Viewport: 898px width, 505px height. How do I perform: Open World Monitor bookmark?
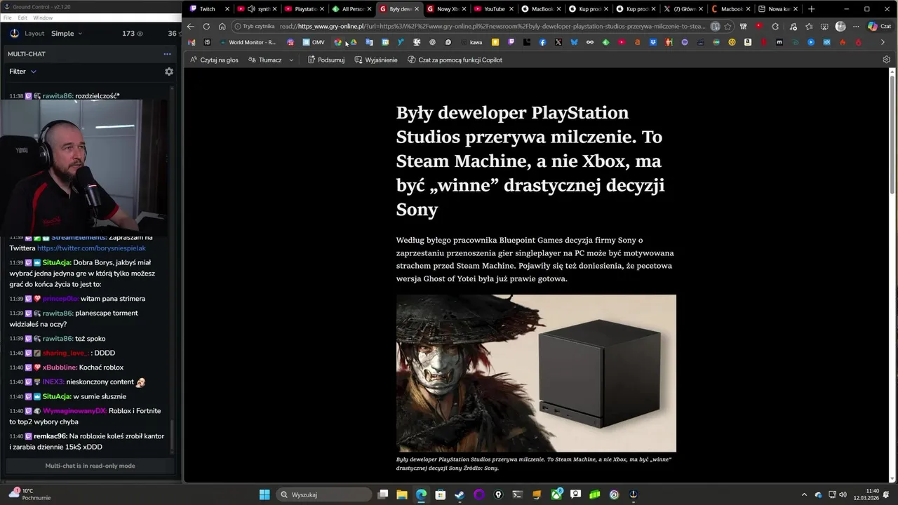pos(247,42)
